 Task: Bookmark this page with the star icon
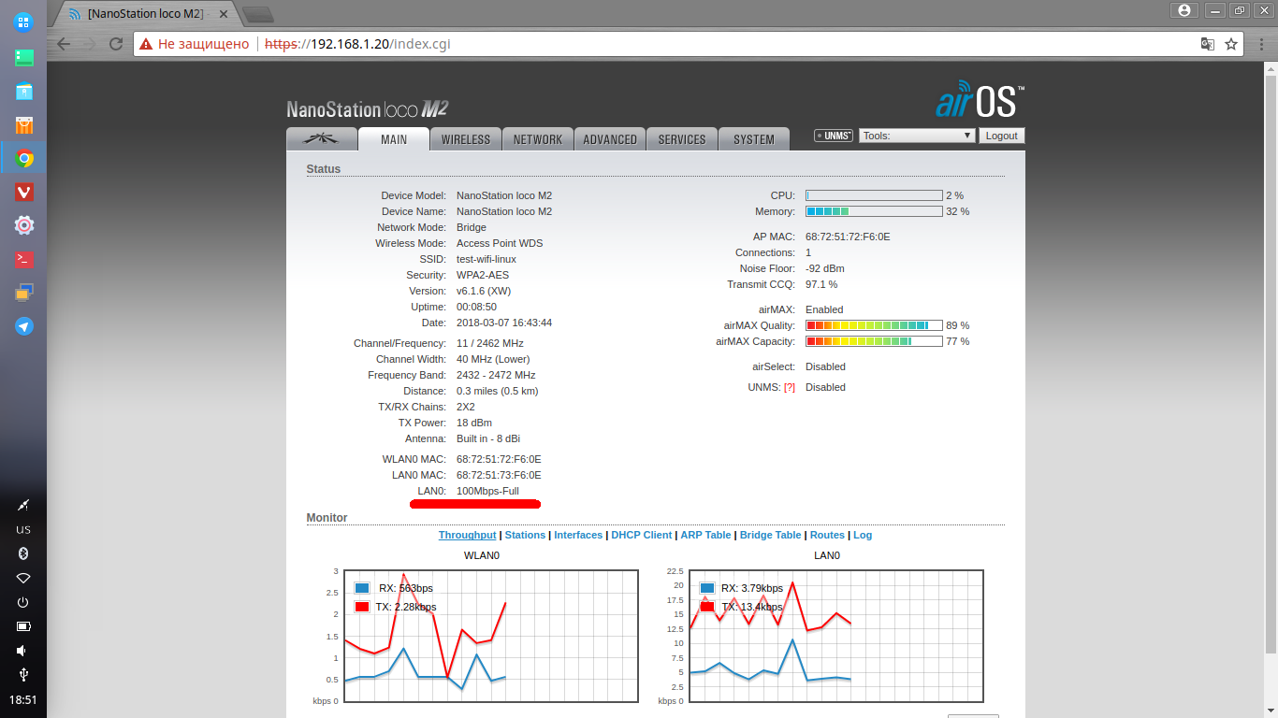1231,44
